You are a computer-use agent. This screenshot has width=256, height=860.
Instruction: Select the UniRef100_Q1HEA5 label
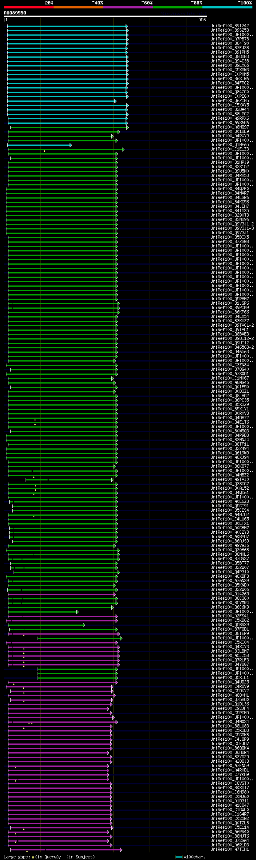pyautogui.click(x=230, y=145)
